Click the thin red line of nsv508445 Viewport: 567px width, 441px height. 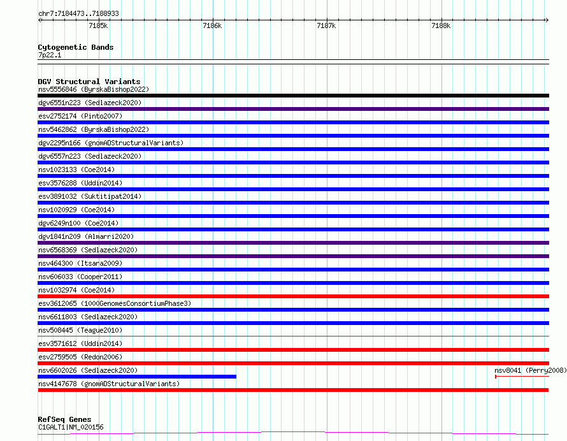(293, 336)
